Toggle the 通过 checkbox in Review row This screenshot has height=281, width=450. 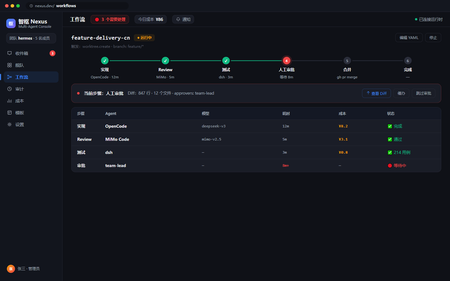point(390,139)
